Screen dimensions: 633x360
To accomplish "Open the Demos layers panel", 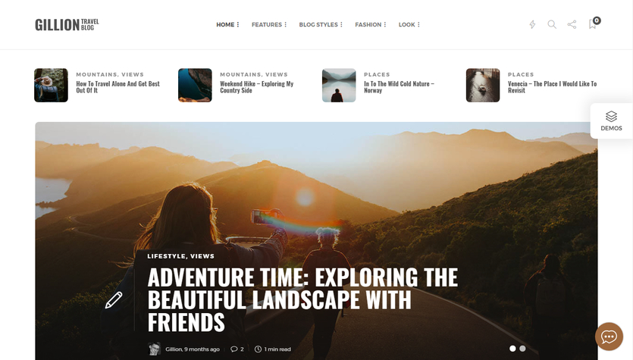I will pos(611,121).
